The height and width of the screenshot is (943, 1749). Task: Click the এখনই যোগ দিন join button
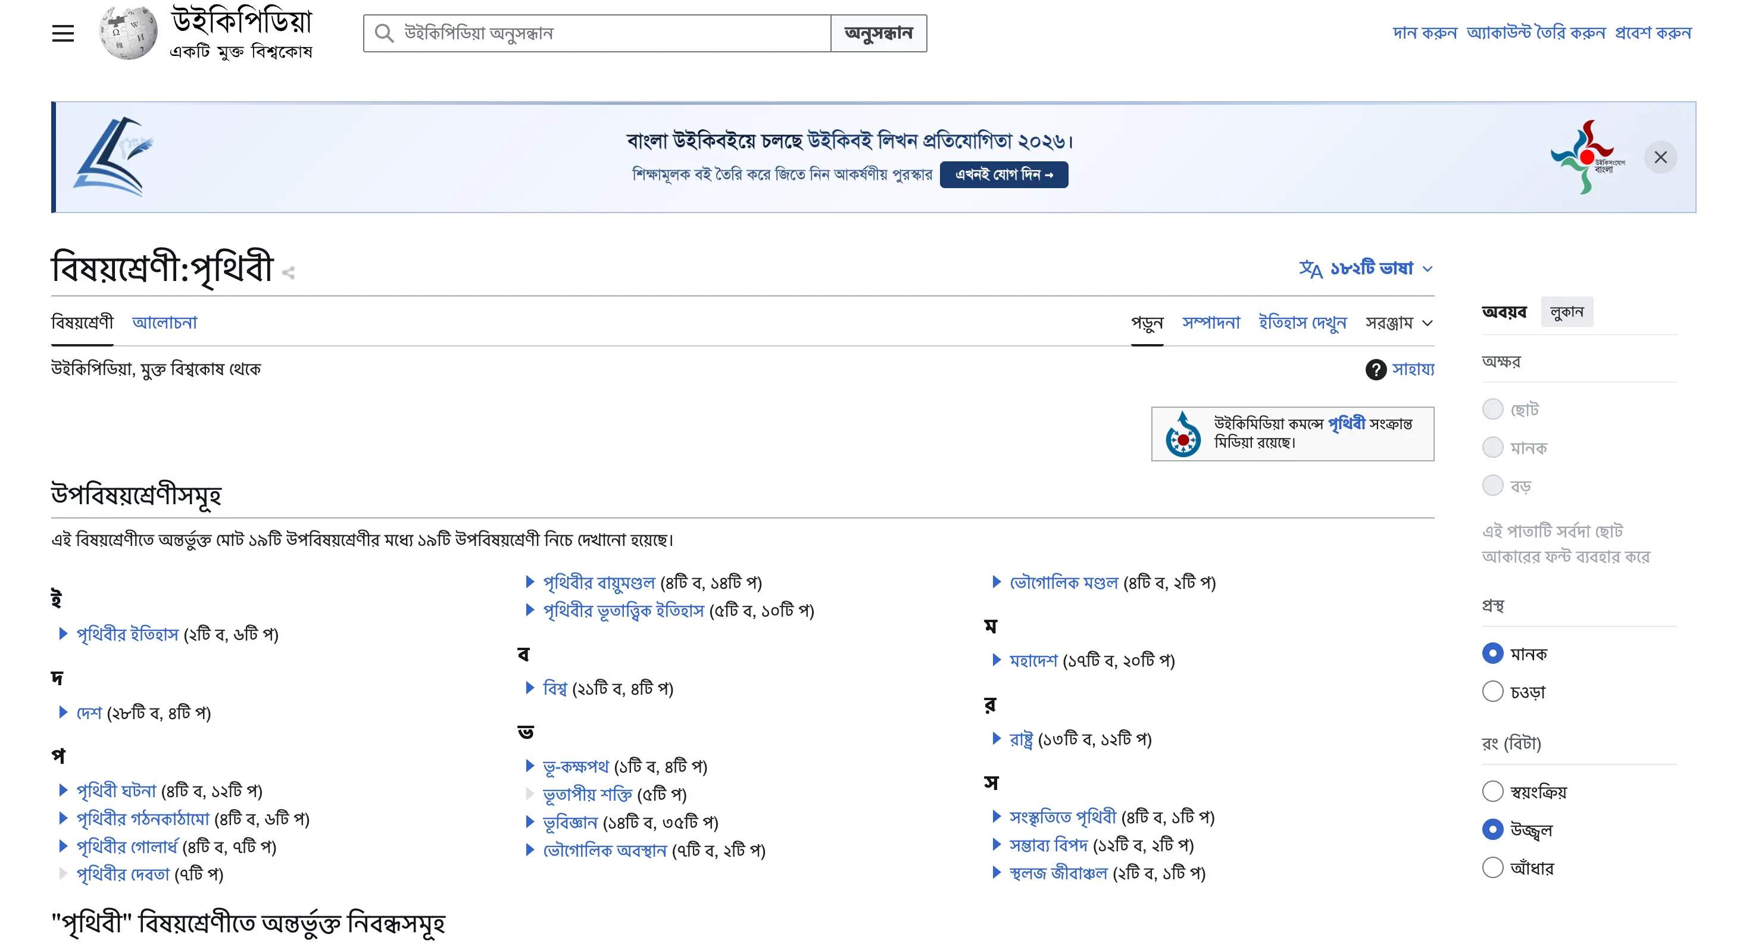pos(1004,174)
